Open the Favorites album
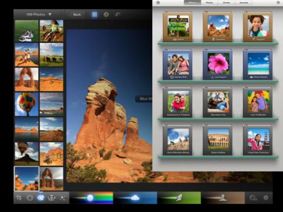This screenshot has height=212, width=283. tap(218, 27)
